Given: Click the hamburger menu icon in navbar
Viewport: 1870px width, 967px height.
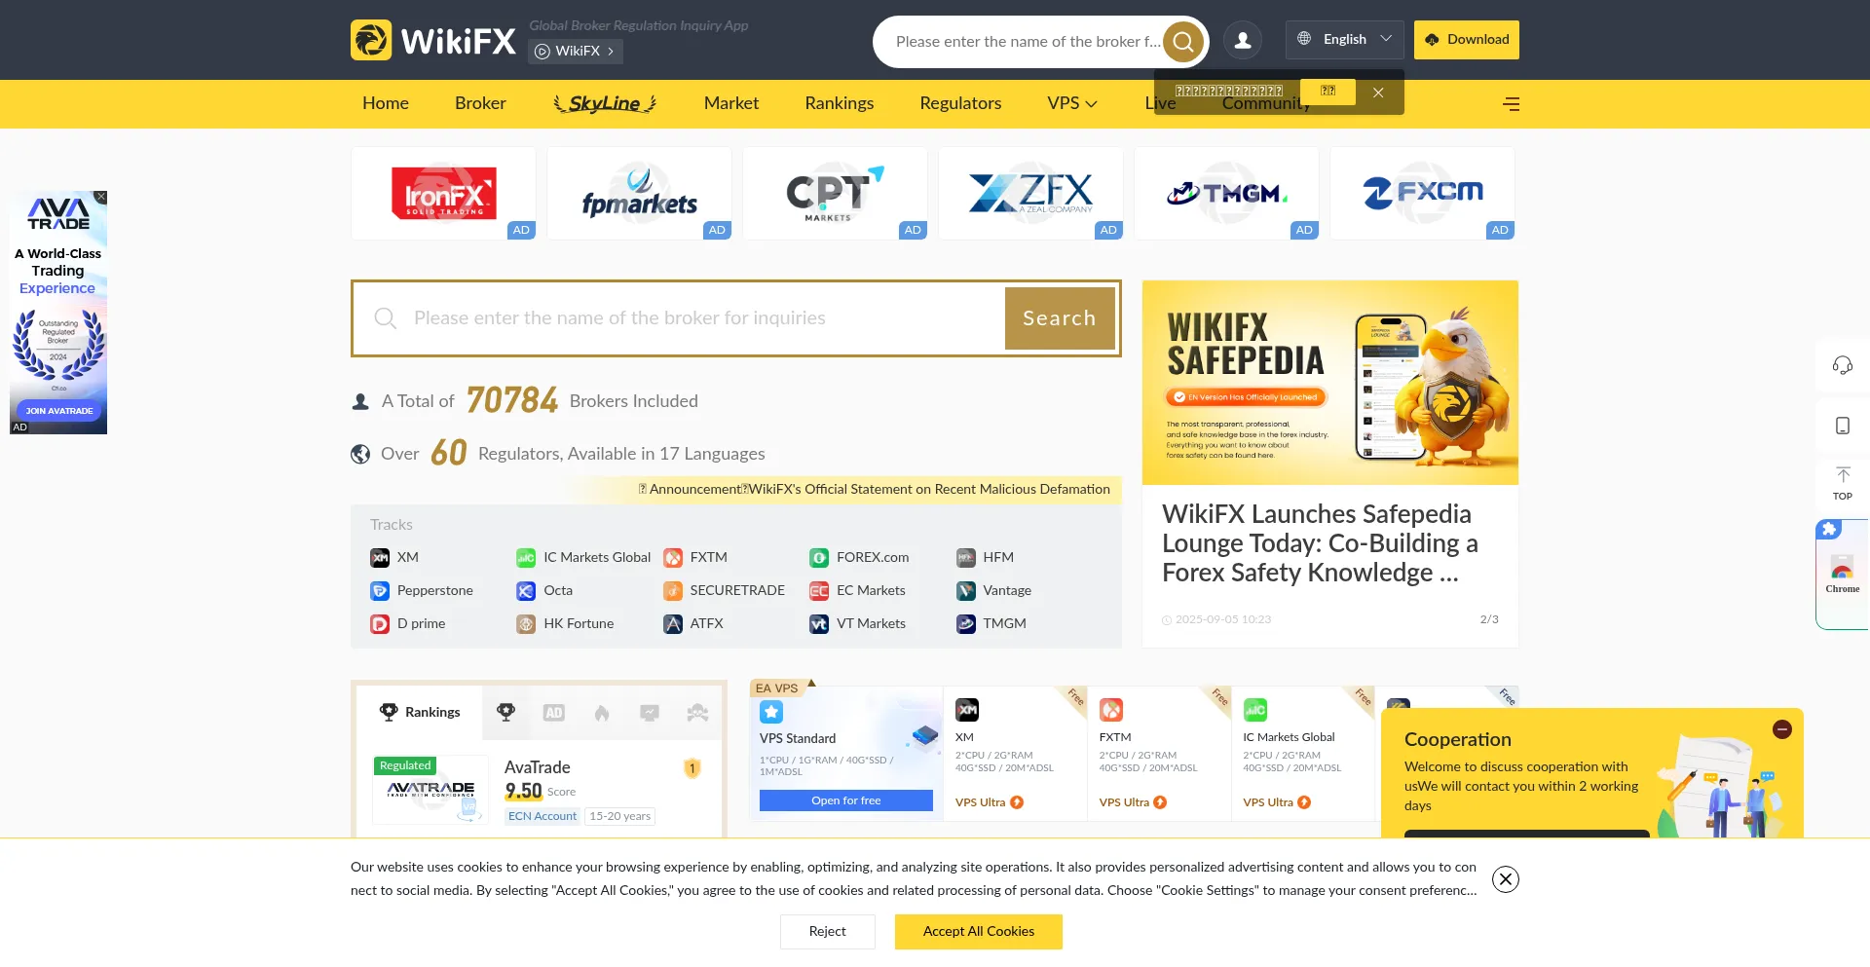Looking at the screenshot, I should coord(1511,103).
